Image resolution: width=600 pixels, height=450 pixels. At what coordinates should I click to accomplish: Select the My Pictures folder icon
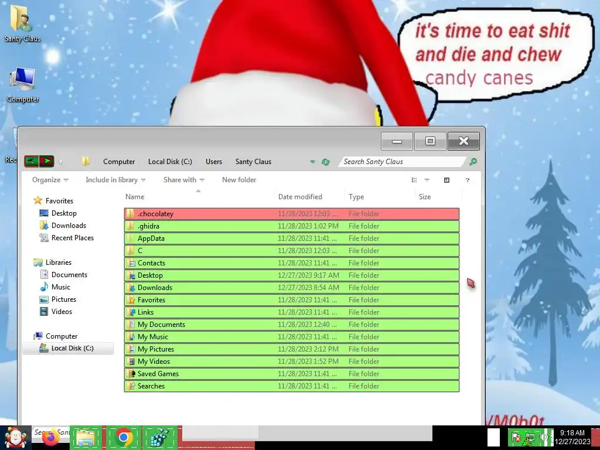coord(132,349)
